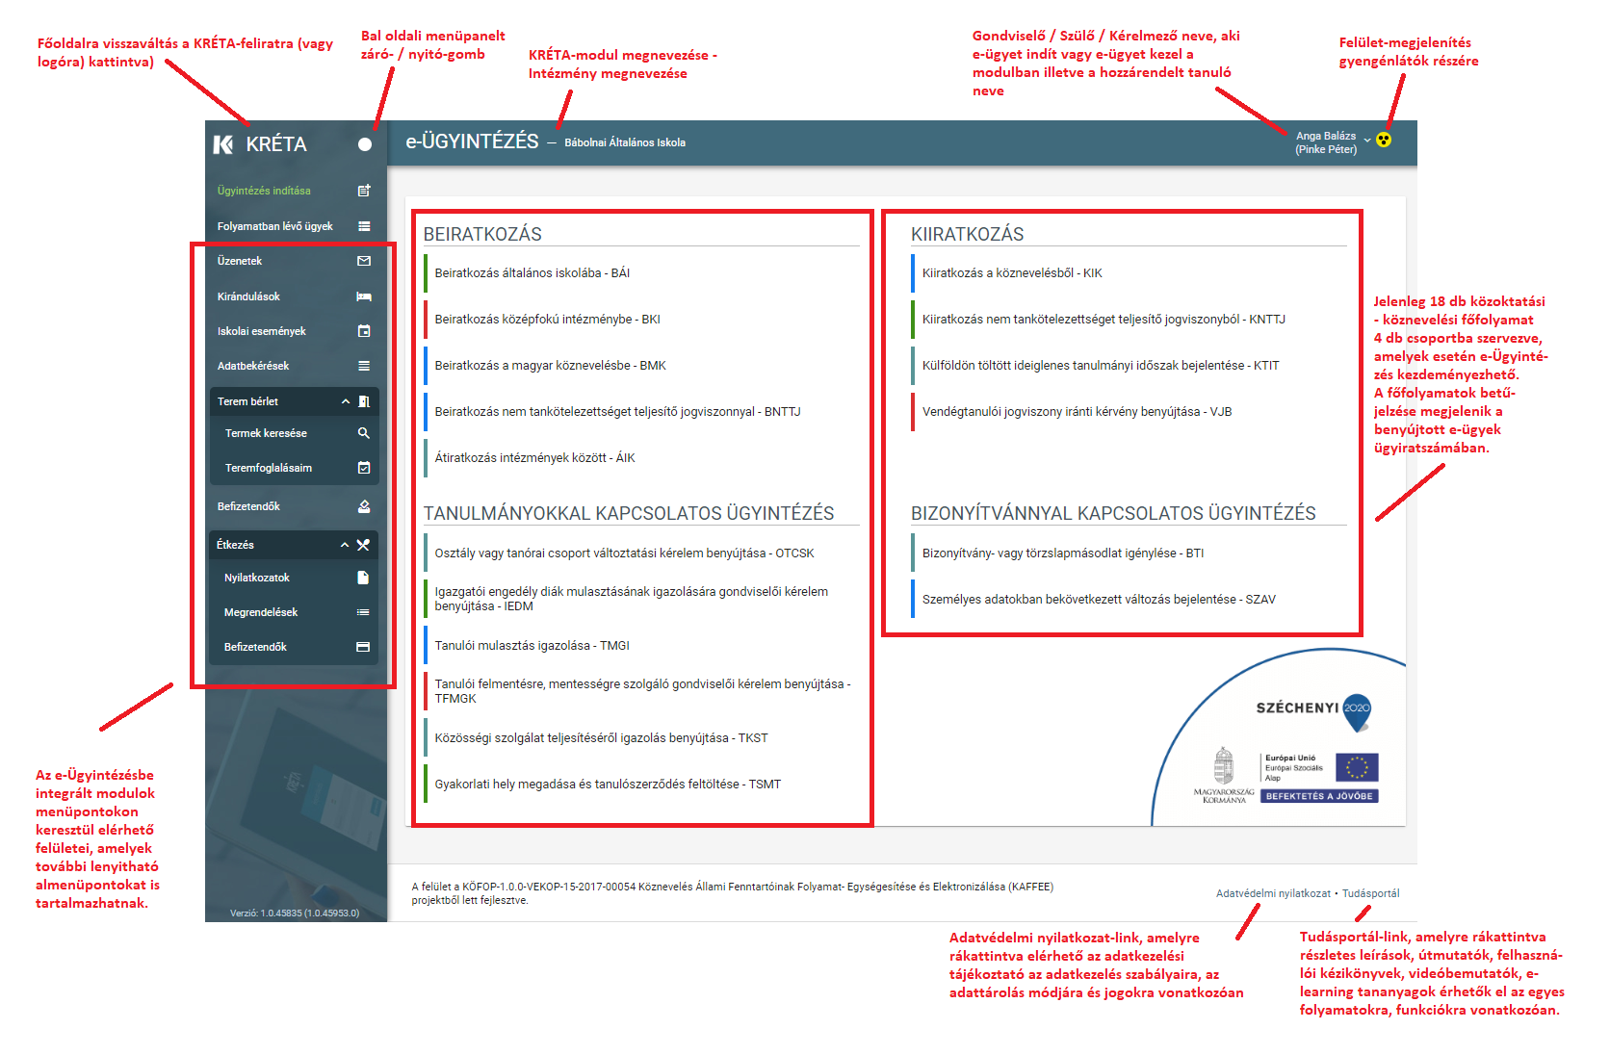The width and height of the screenshot is (1610, 1055).
Task: Open Kirándulások menu item
Action: click(x=248, y=296)
